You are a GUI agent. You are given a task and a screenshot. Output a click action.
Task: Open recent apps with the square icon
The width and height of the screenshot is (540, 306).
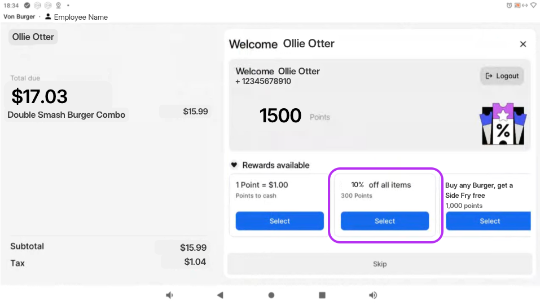[322, 295]
